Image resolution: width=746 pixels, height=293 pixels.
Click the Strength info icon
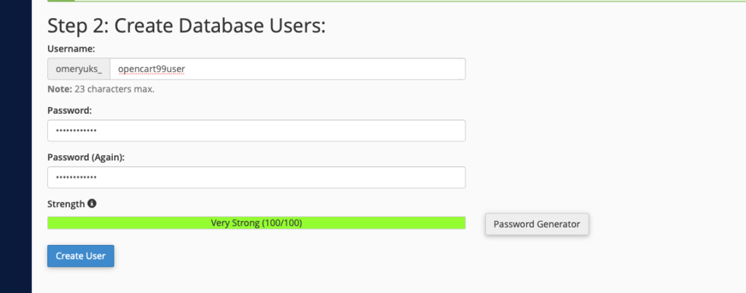92,203
